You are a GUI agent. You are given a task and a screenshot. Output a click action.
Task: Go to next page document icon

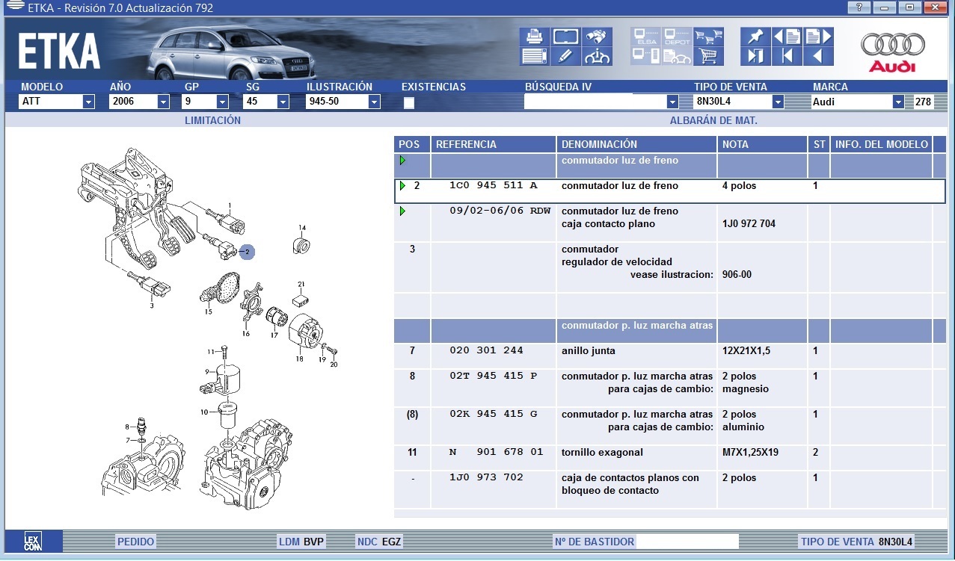click(818, 37)
